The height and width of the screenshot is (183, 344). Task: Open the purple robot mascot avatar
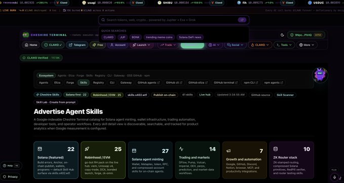tap(320, 75)
